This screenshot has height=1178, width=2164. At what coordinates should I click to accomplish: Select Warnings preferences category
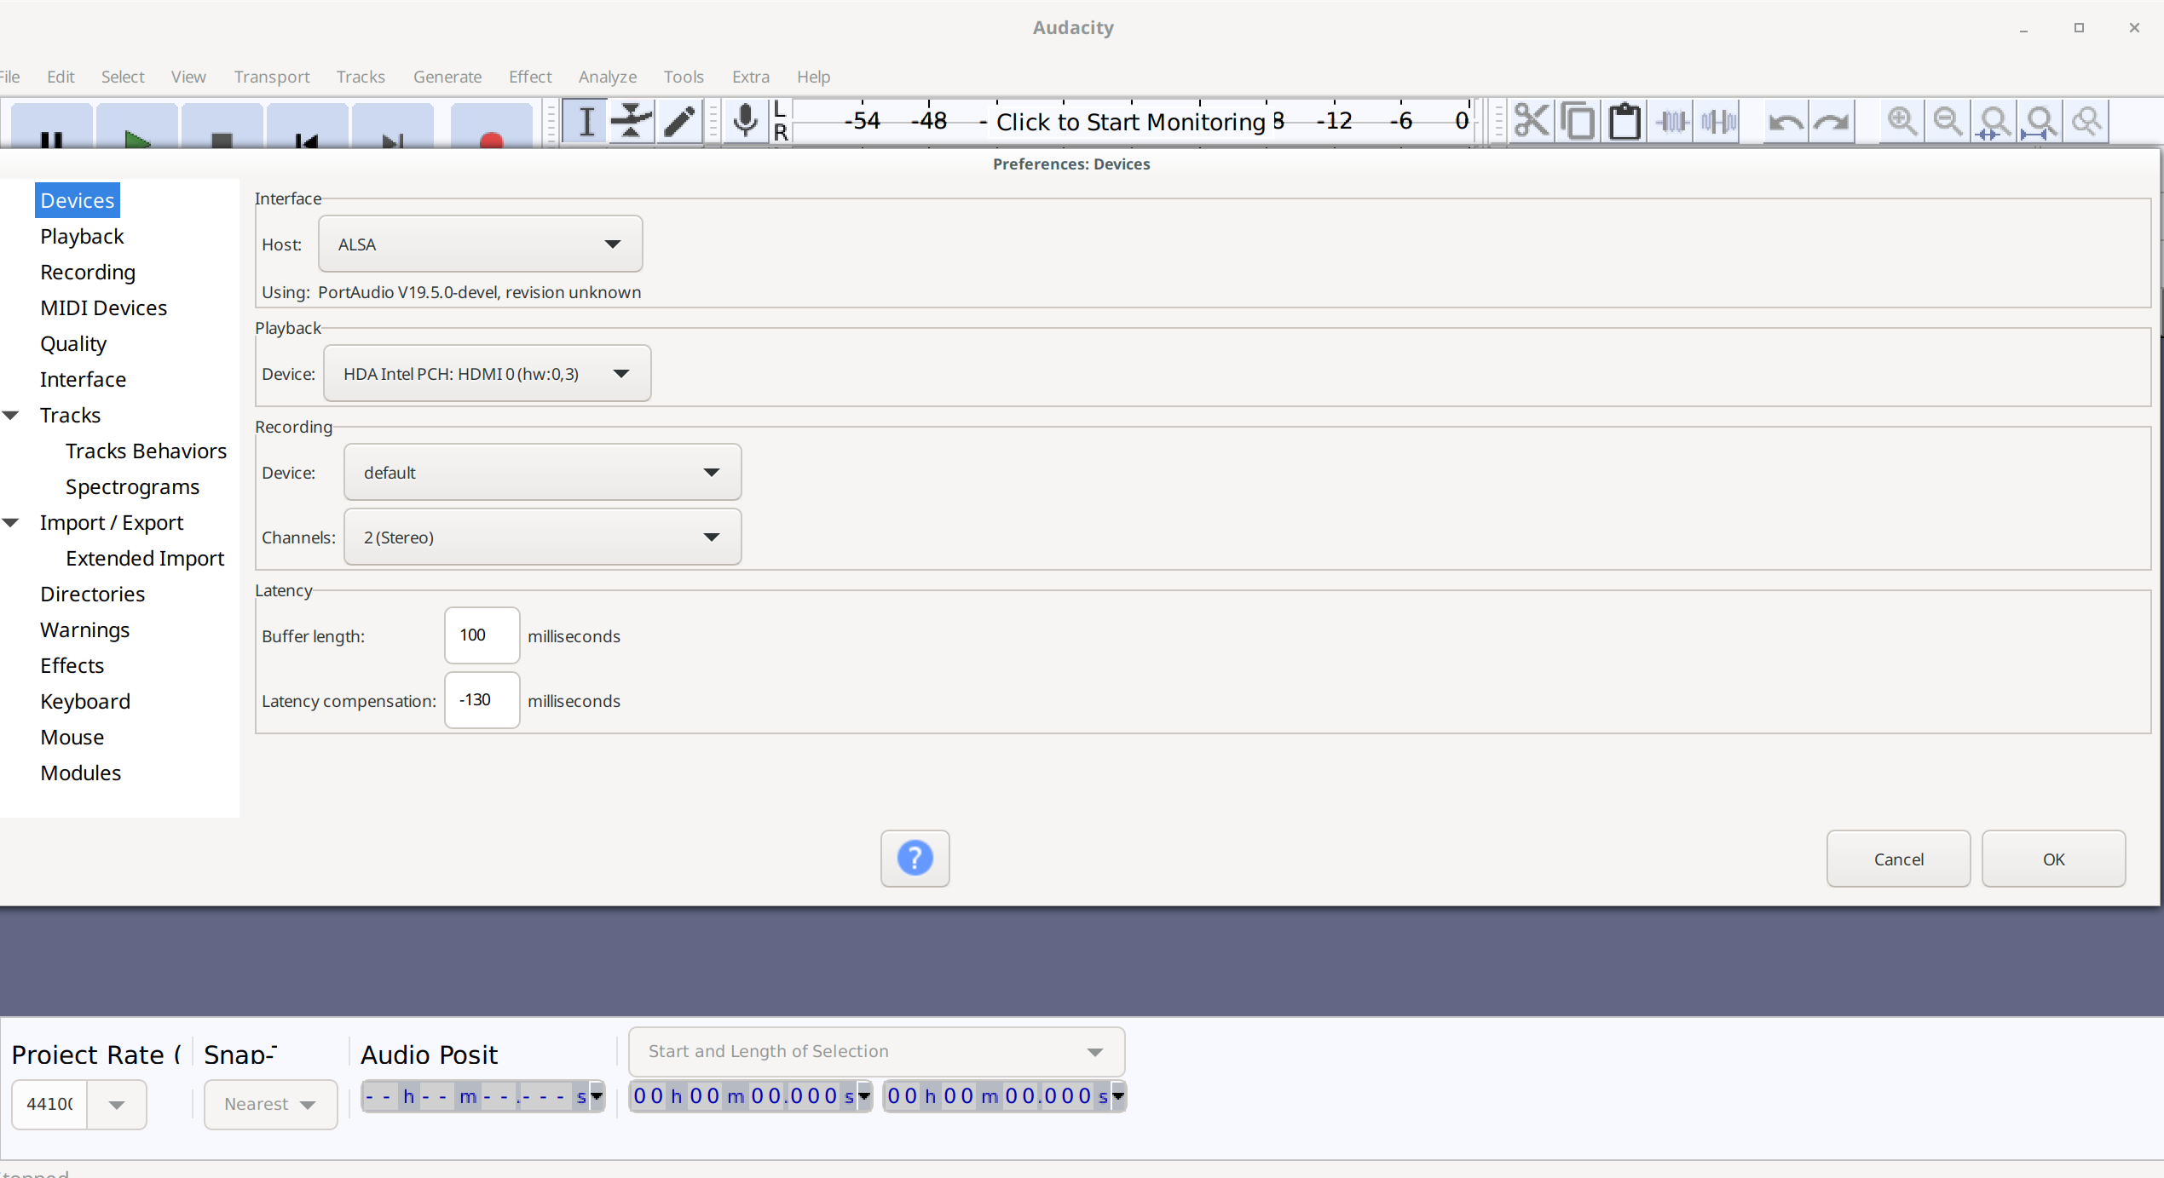pyautogui.click(x=84, y=630)
